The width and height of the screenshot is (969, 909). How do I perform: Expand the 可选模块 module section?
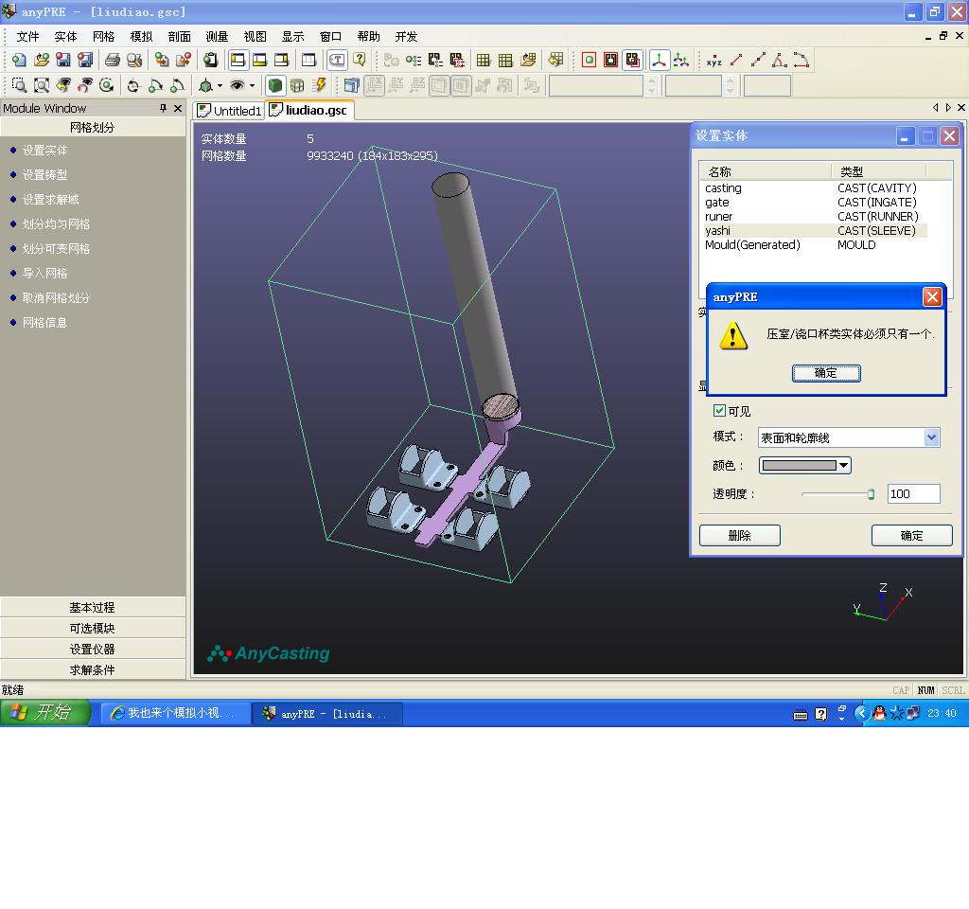93,629
